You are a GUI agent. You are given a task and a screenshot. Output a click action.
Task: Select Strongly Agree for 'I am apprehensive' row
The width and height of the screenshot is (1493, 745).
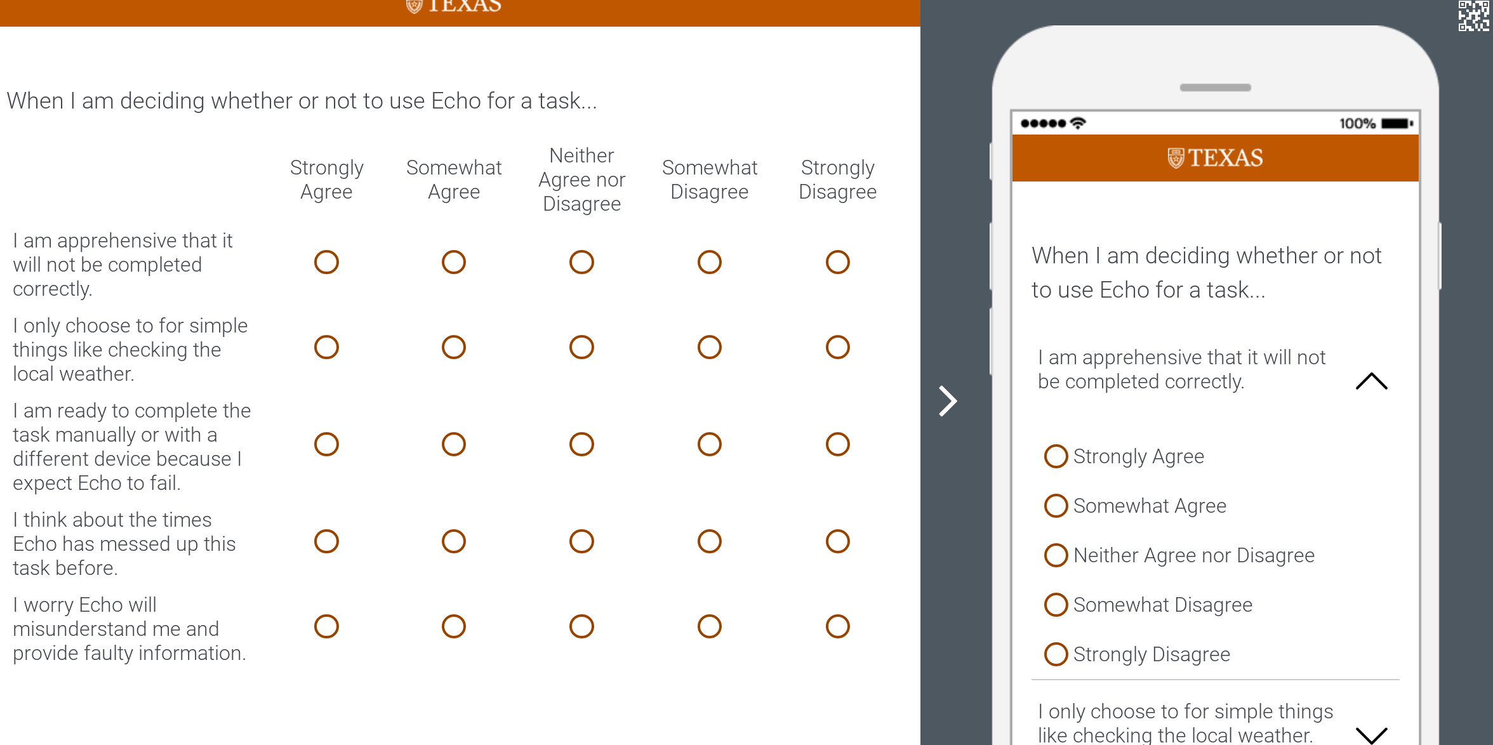tap(326, 262)
